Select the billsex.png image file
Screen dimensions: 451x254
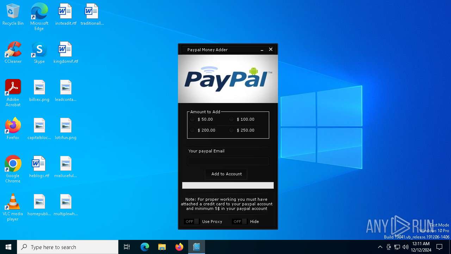tap(39, 91)
